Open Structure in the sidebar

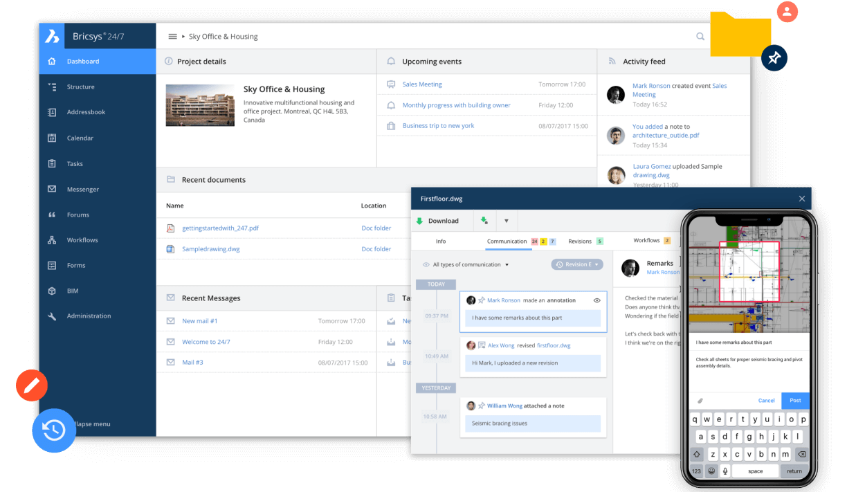(x=98, y=86)
